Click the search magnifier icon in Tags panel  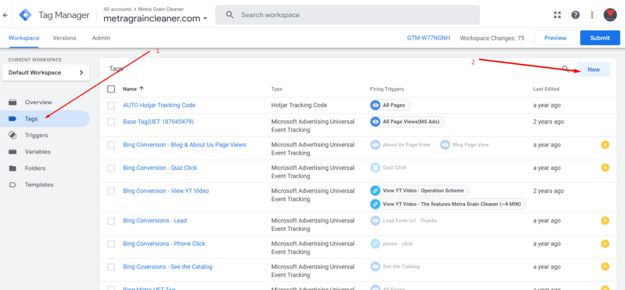[566, 69]
